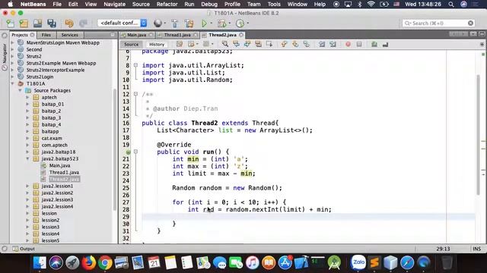This screenshot has width=487, height=273.
Task: Click Next Bookmark editor icon
Action: coord(295,45)
